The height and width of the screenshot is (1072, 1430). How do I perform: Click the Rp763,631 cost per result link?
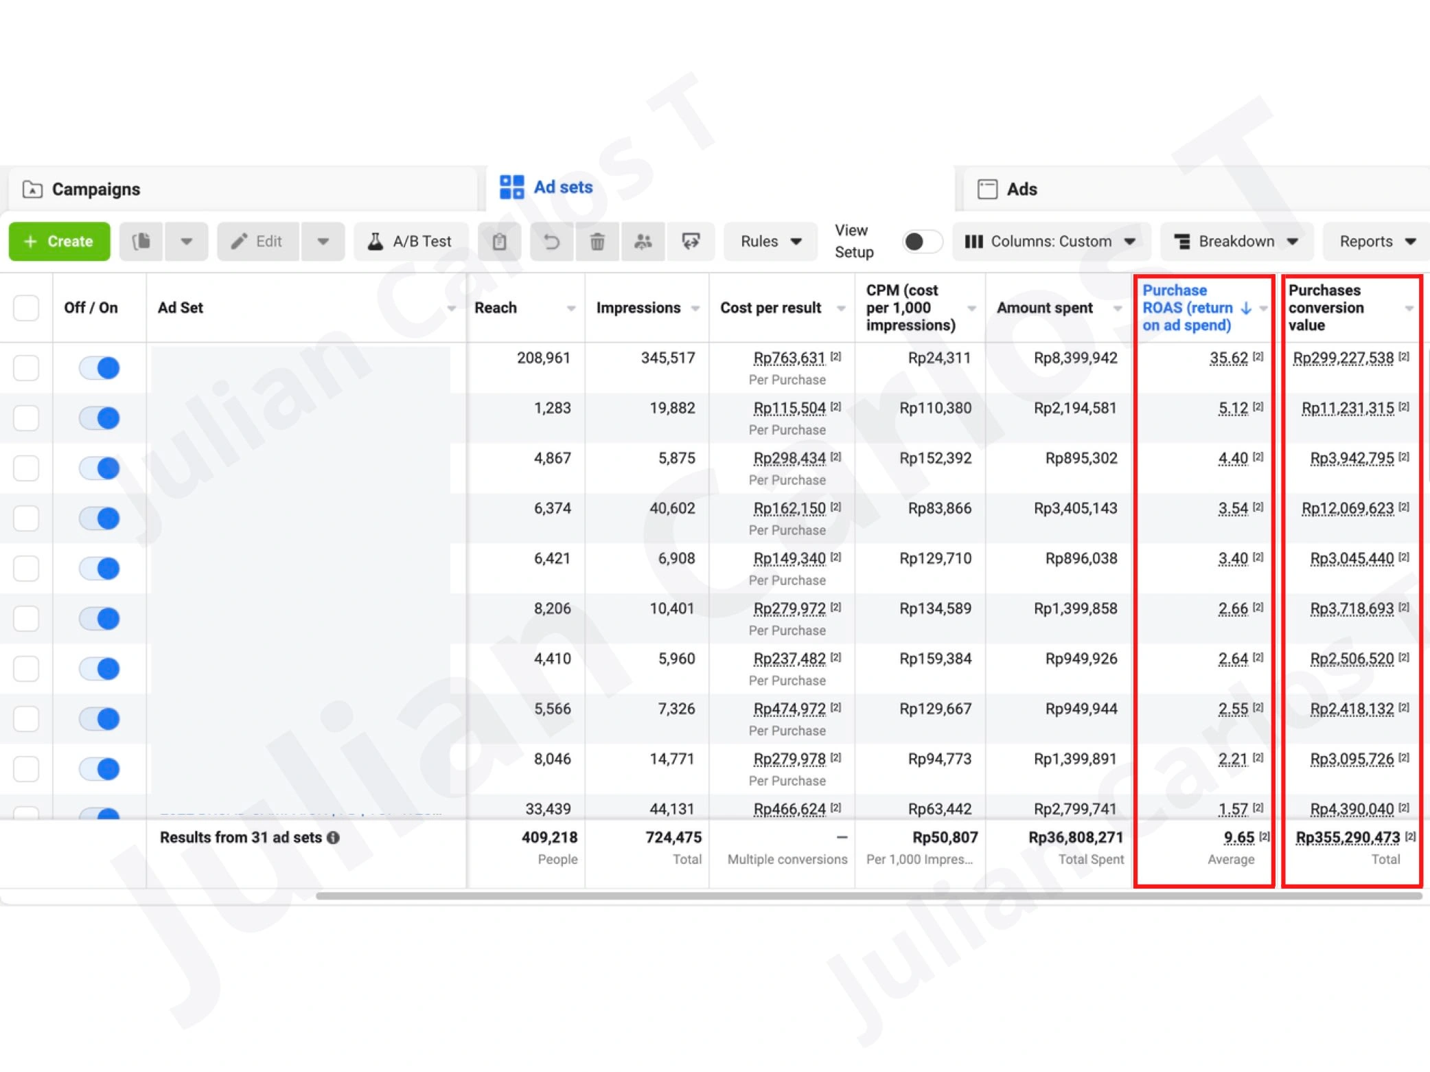coord(789,358)
